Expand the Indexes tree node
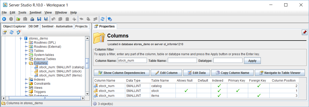The width and height of the screenshot is (309, 107). [26, 80]
